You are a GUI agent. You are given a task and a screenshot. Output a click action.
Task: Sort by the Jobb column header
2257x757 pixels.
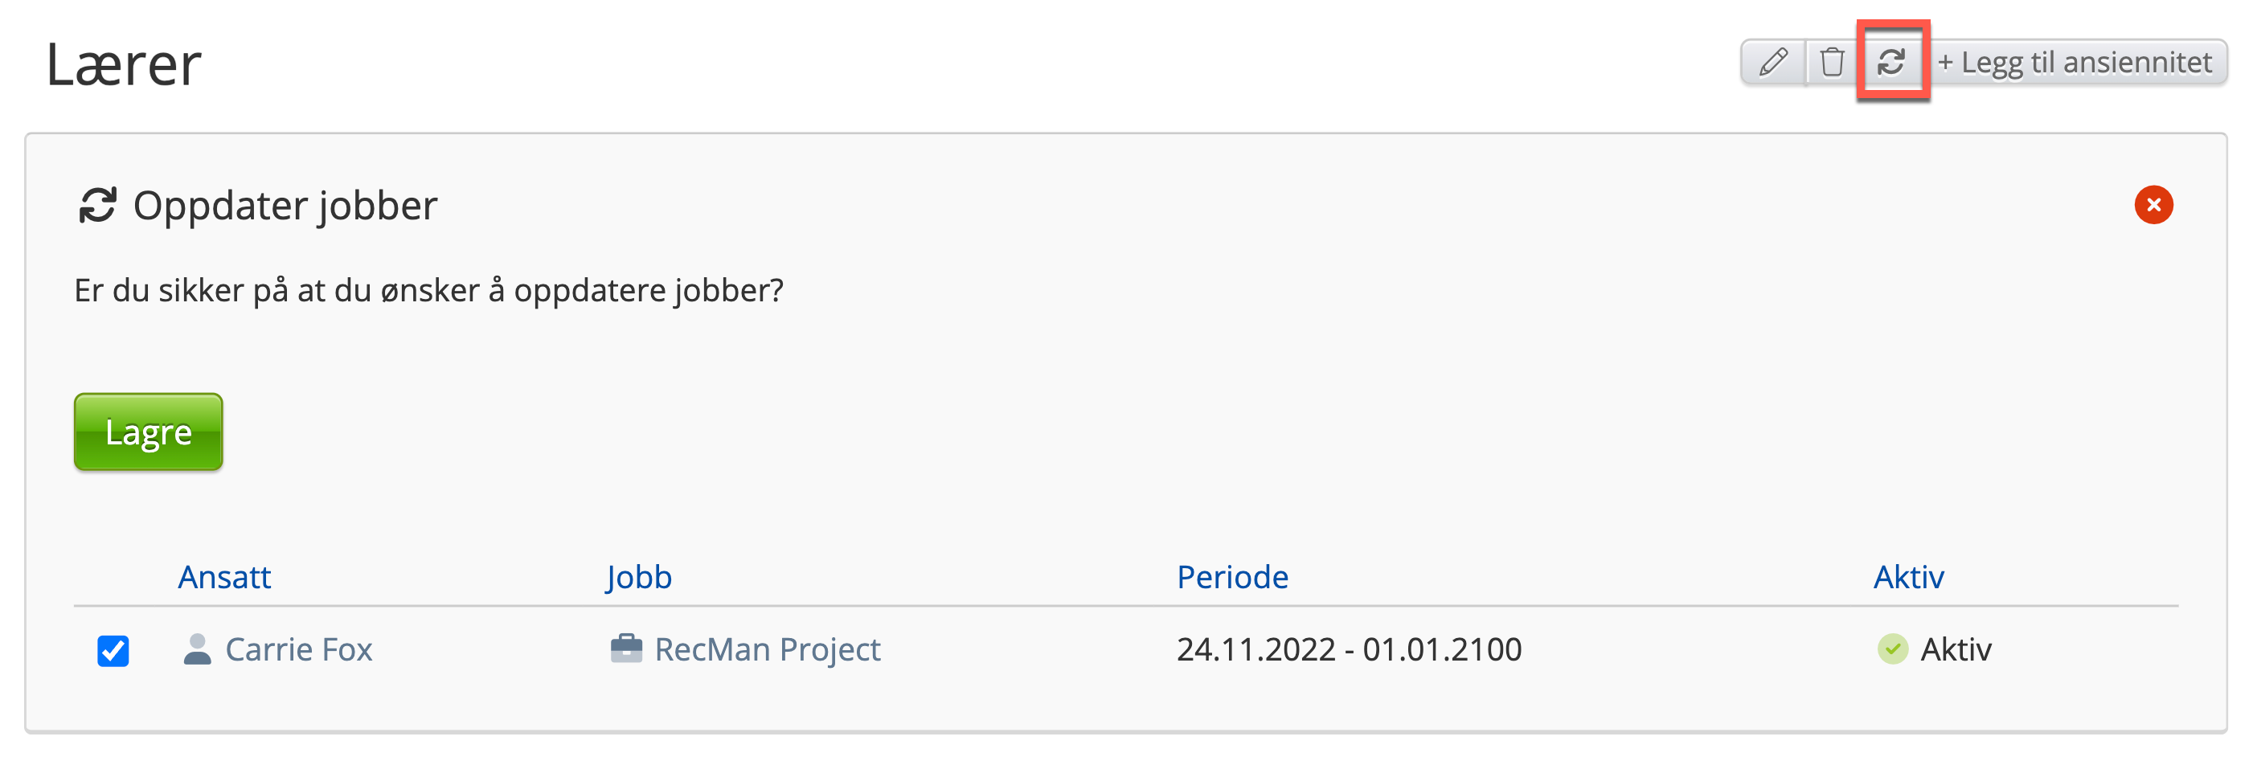point(639,577)
